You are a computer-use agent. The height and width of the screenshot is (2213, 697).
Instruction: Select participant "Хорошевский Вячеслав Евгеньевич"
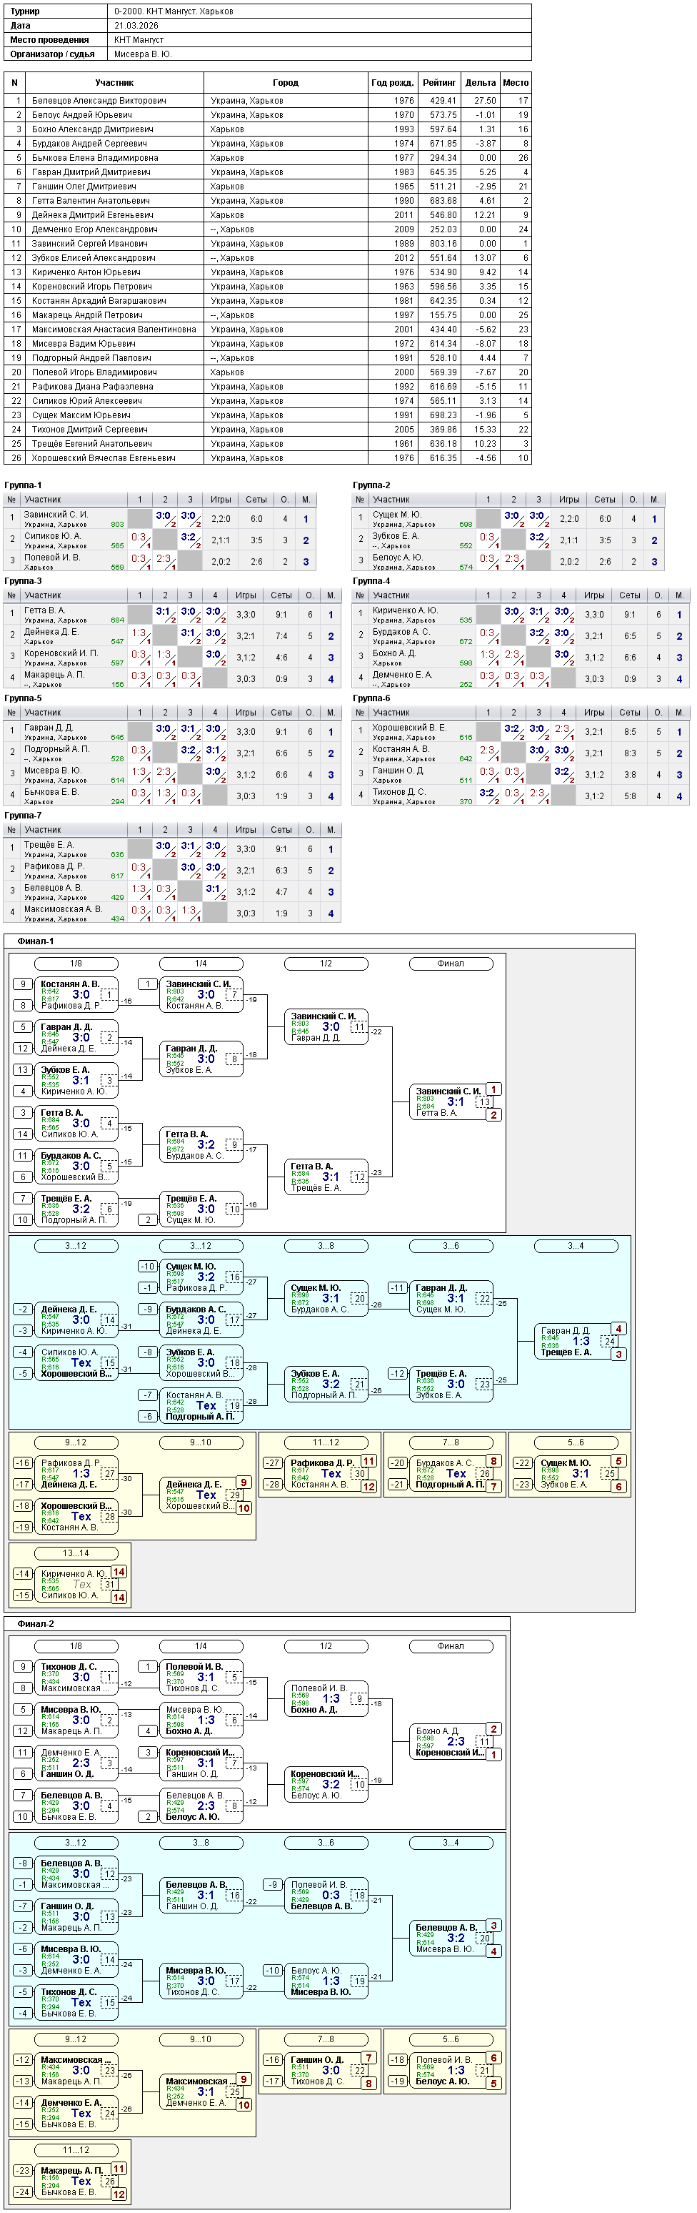104,459
